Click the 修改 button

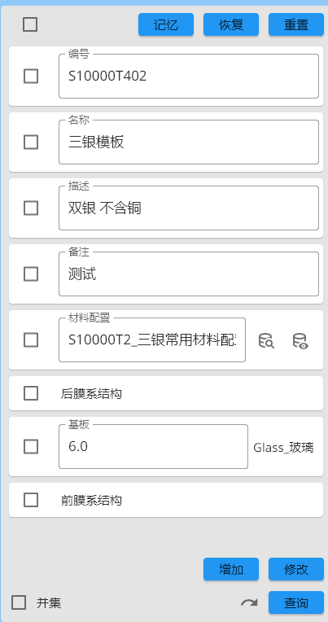296,569
